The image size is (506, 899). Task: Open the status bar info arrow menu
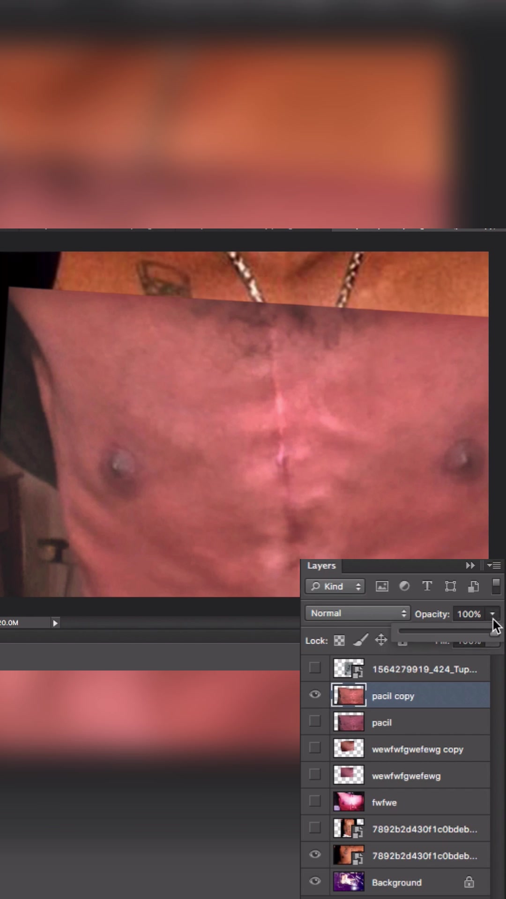pyautogui.click(x=55, y=623)
